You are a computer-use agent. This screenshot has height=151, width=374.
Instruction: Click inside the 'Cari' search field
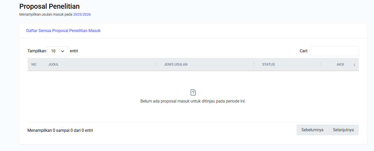click(334, 51)
